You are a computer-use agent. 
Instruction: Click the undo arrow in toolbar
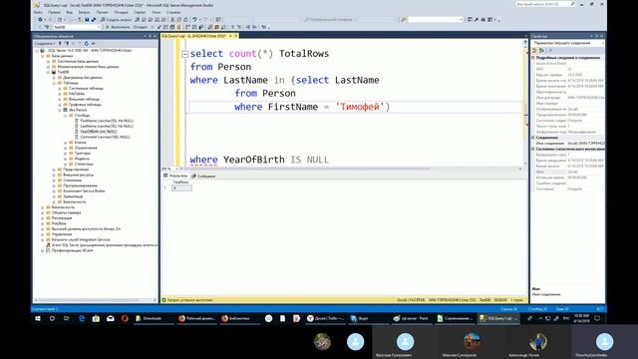coord(195,20)
